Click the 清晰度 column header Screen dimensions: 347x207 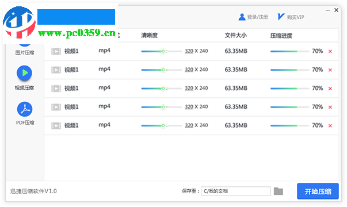[x=150, y=36]
